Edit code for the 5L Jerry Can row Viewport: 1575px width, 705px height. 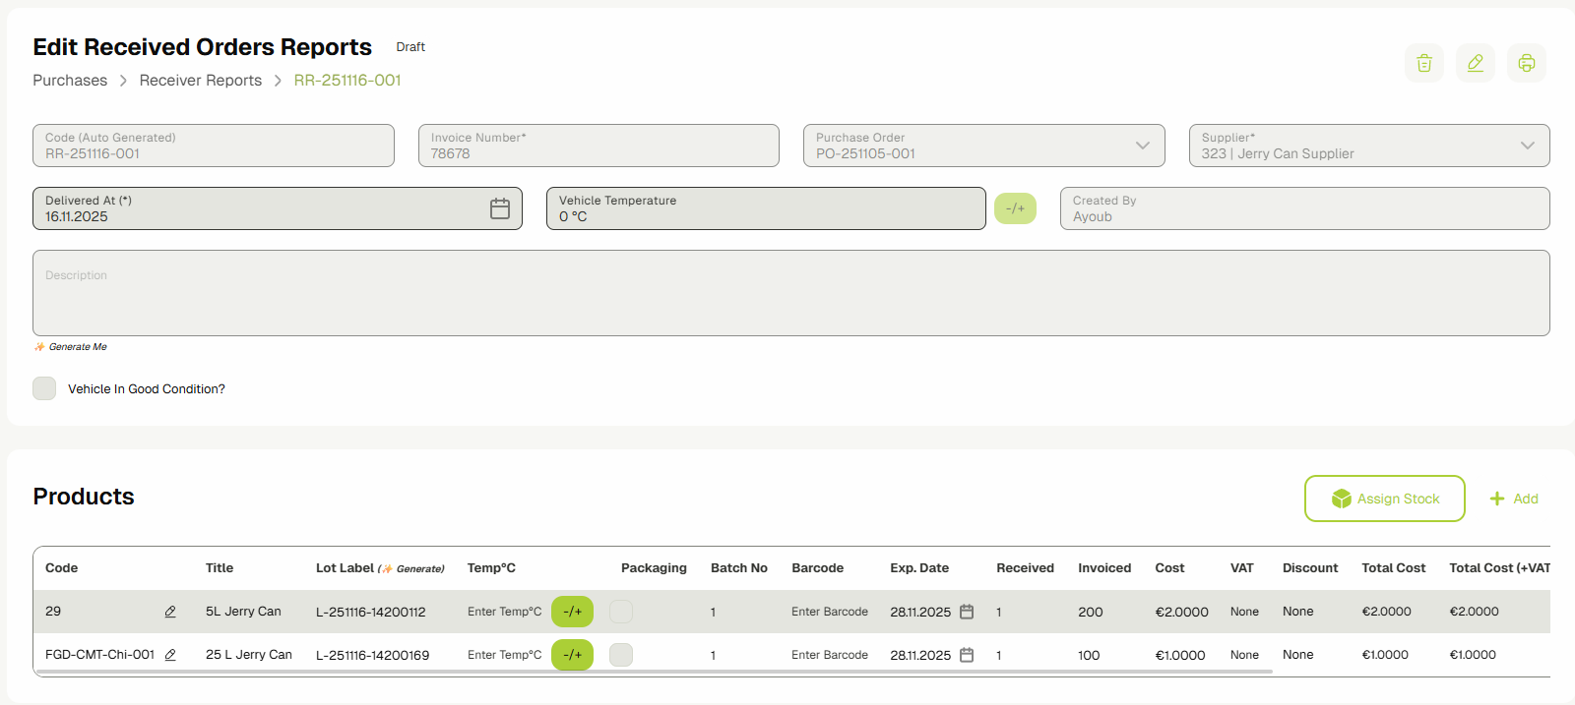[x=170, y=612]
